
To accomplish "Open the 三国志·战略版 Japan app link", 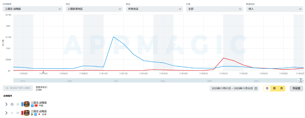I will click(x=39, y=111).
